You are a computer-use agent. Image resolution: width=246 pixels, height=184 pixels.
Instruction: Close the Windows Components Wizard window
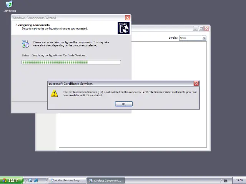[128, 18]
